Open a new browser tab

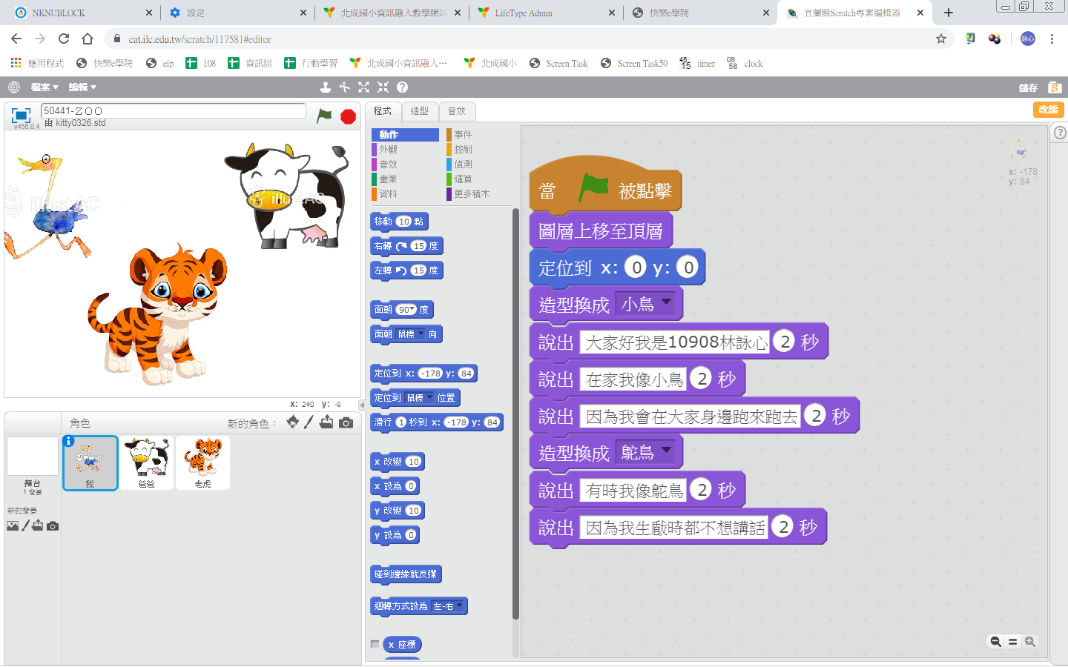click(x=948, y=13)
